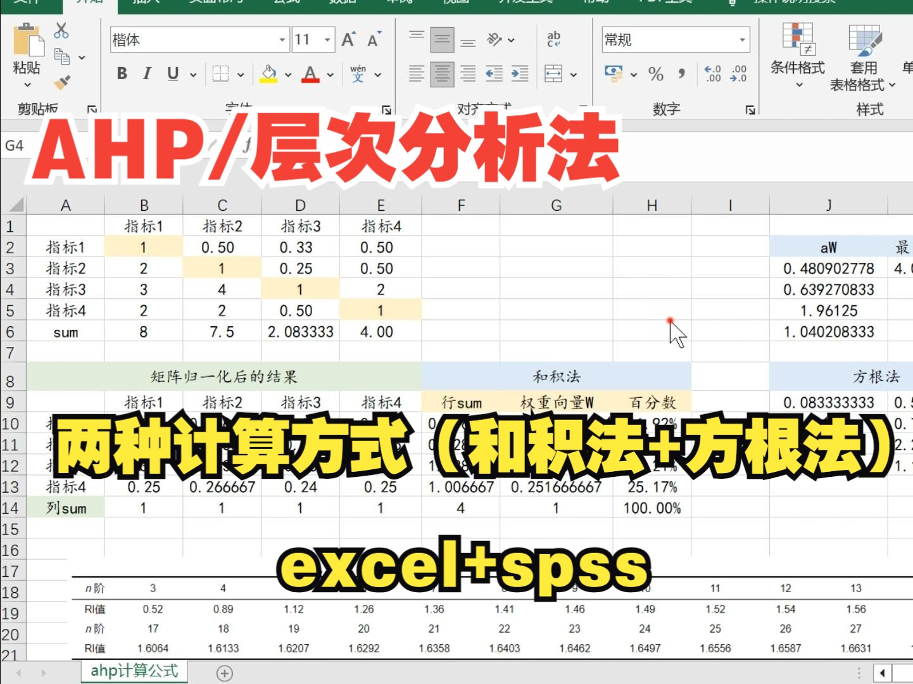Click cell containing 7.5
This screenshot has height=684, width=913.
point(222,332)
